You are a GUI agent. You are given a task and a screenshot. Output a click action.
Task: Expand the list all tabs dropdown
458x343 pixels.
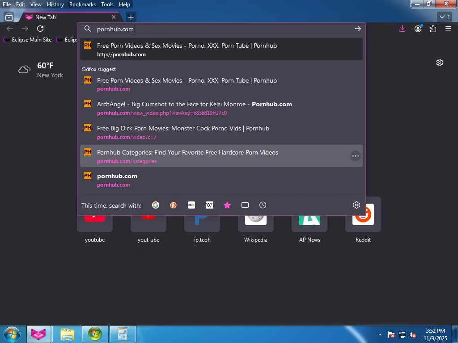pyautogui.click(x=445, y=17)
